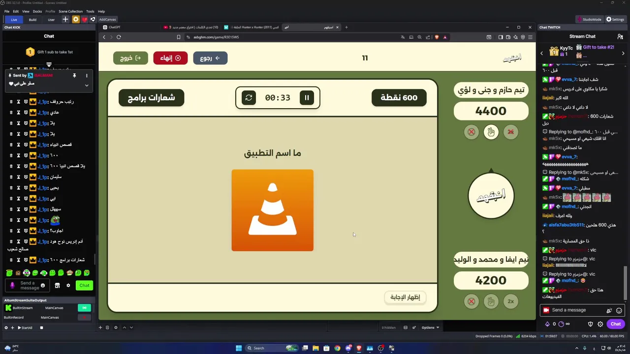The height and width of the screenshot is (354, 630).
Task: Toggle the BuiltinRecord record button
Action: click(84, 318)
